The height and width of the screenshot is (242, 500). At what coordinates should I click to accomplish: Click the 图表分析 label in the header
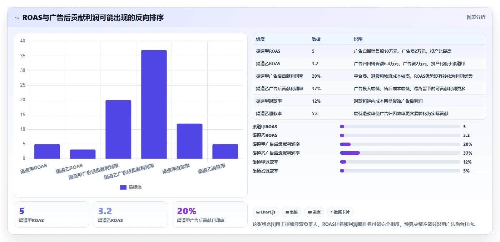476,17
